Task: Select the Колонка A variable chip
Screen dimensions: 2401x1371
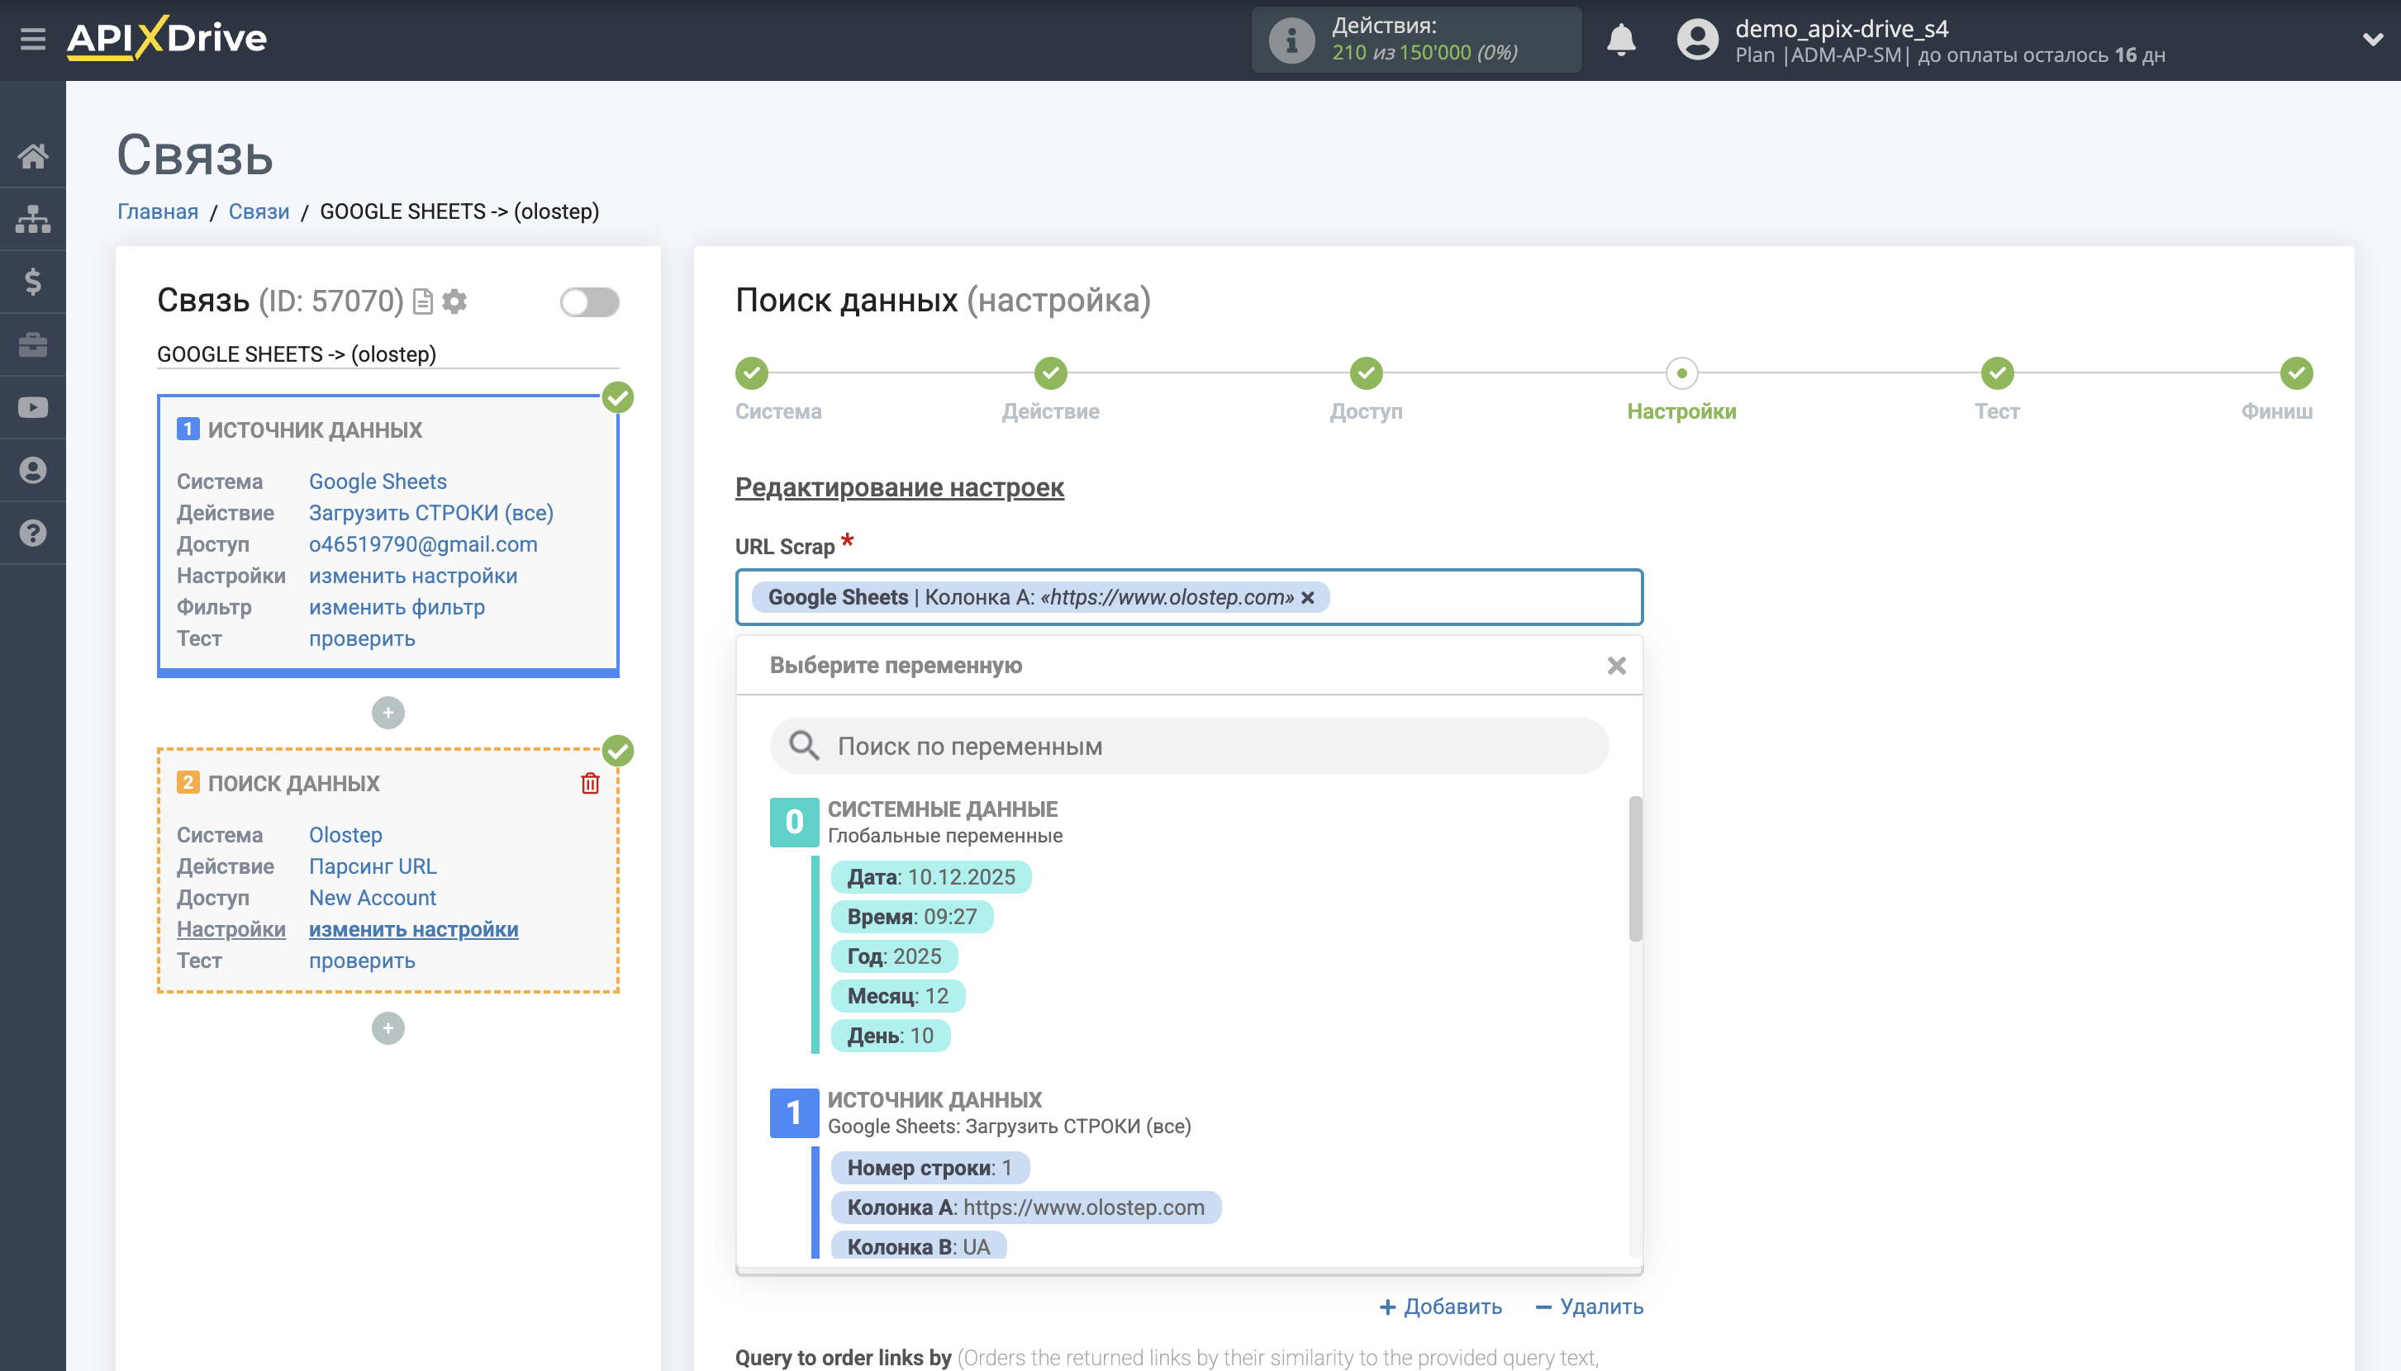Action: [1028, 1206]
